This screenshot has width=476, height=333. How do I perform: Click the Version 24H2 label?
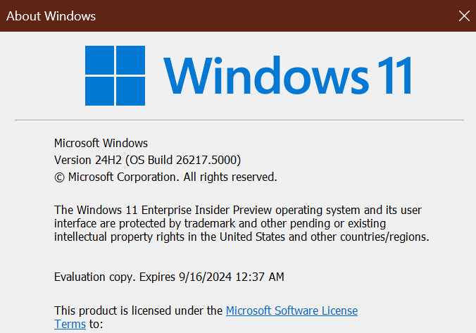[82, 160]
